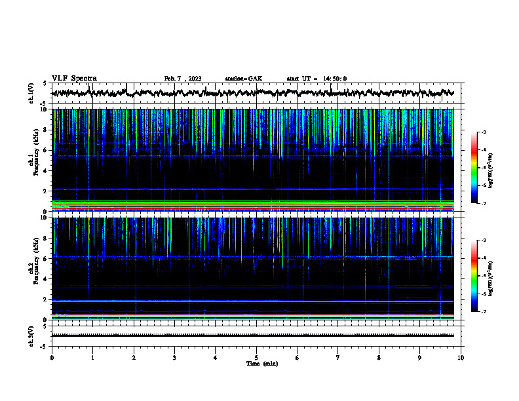Click the ch.1 voltage waveform trace
The height and width of the screenshot is (401, 519).
click(x=252, y=93)
